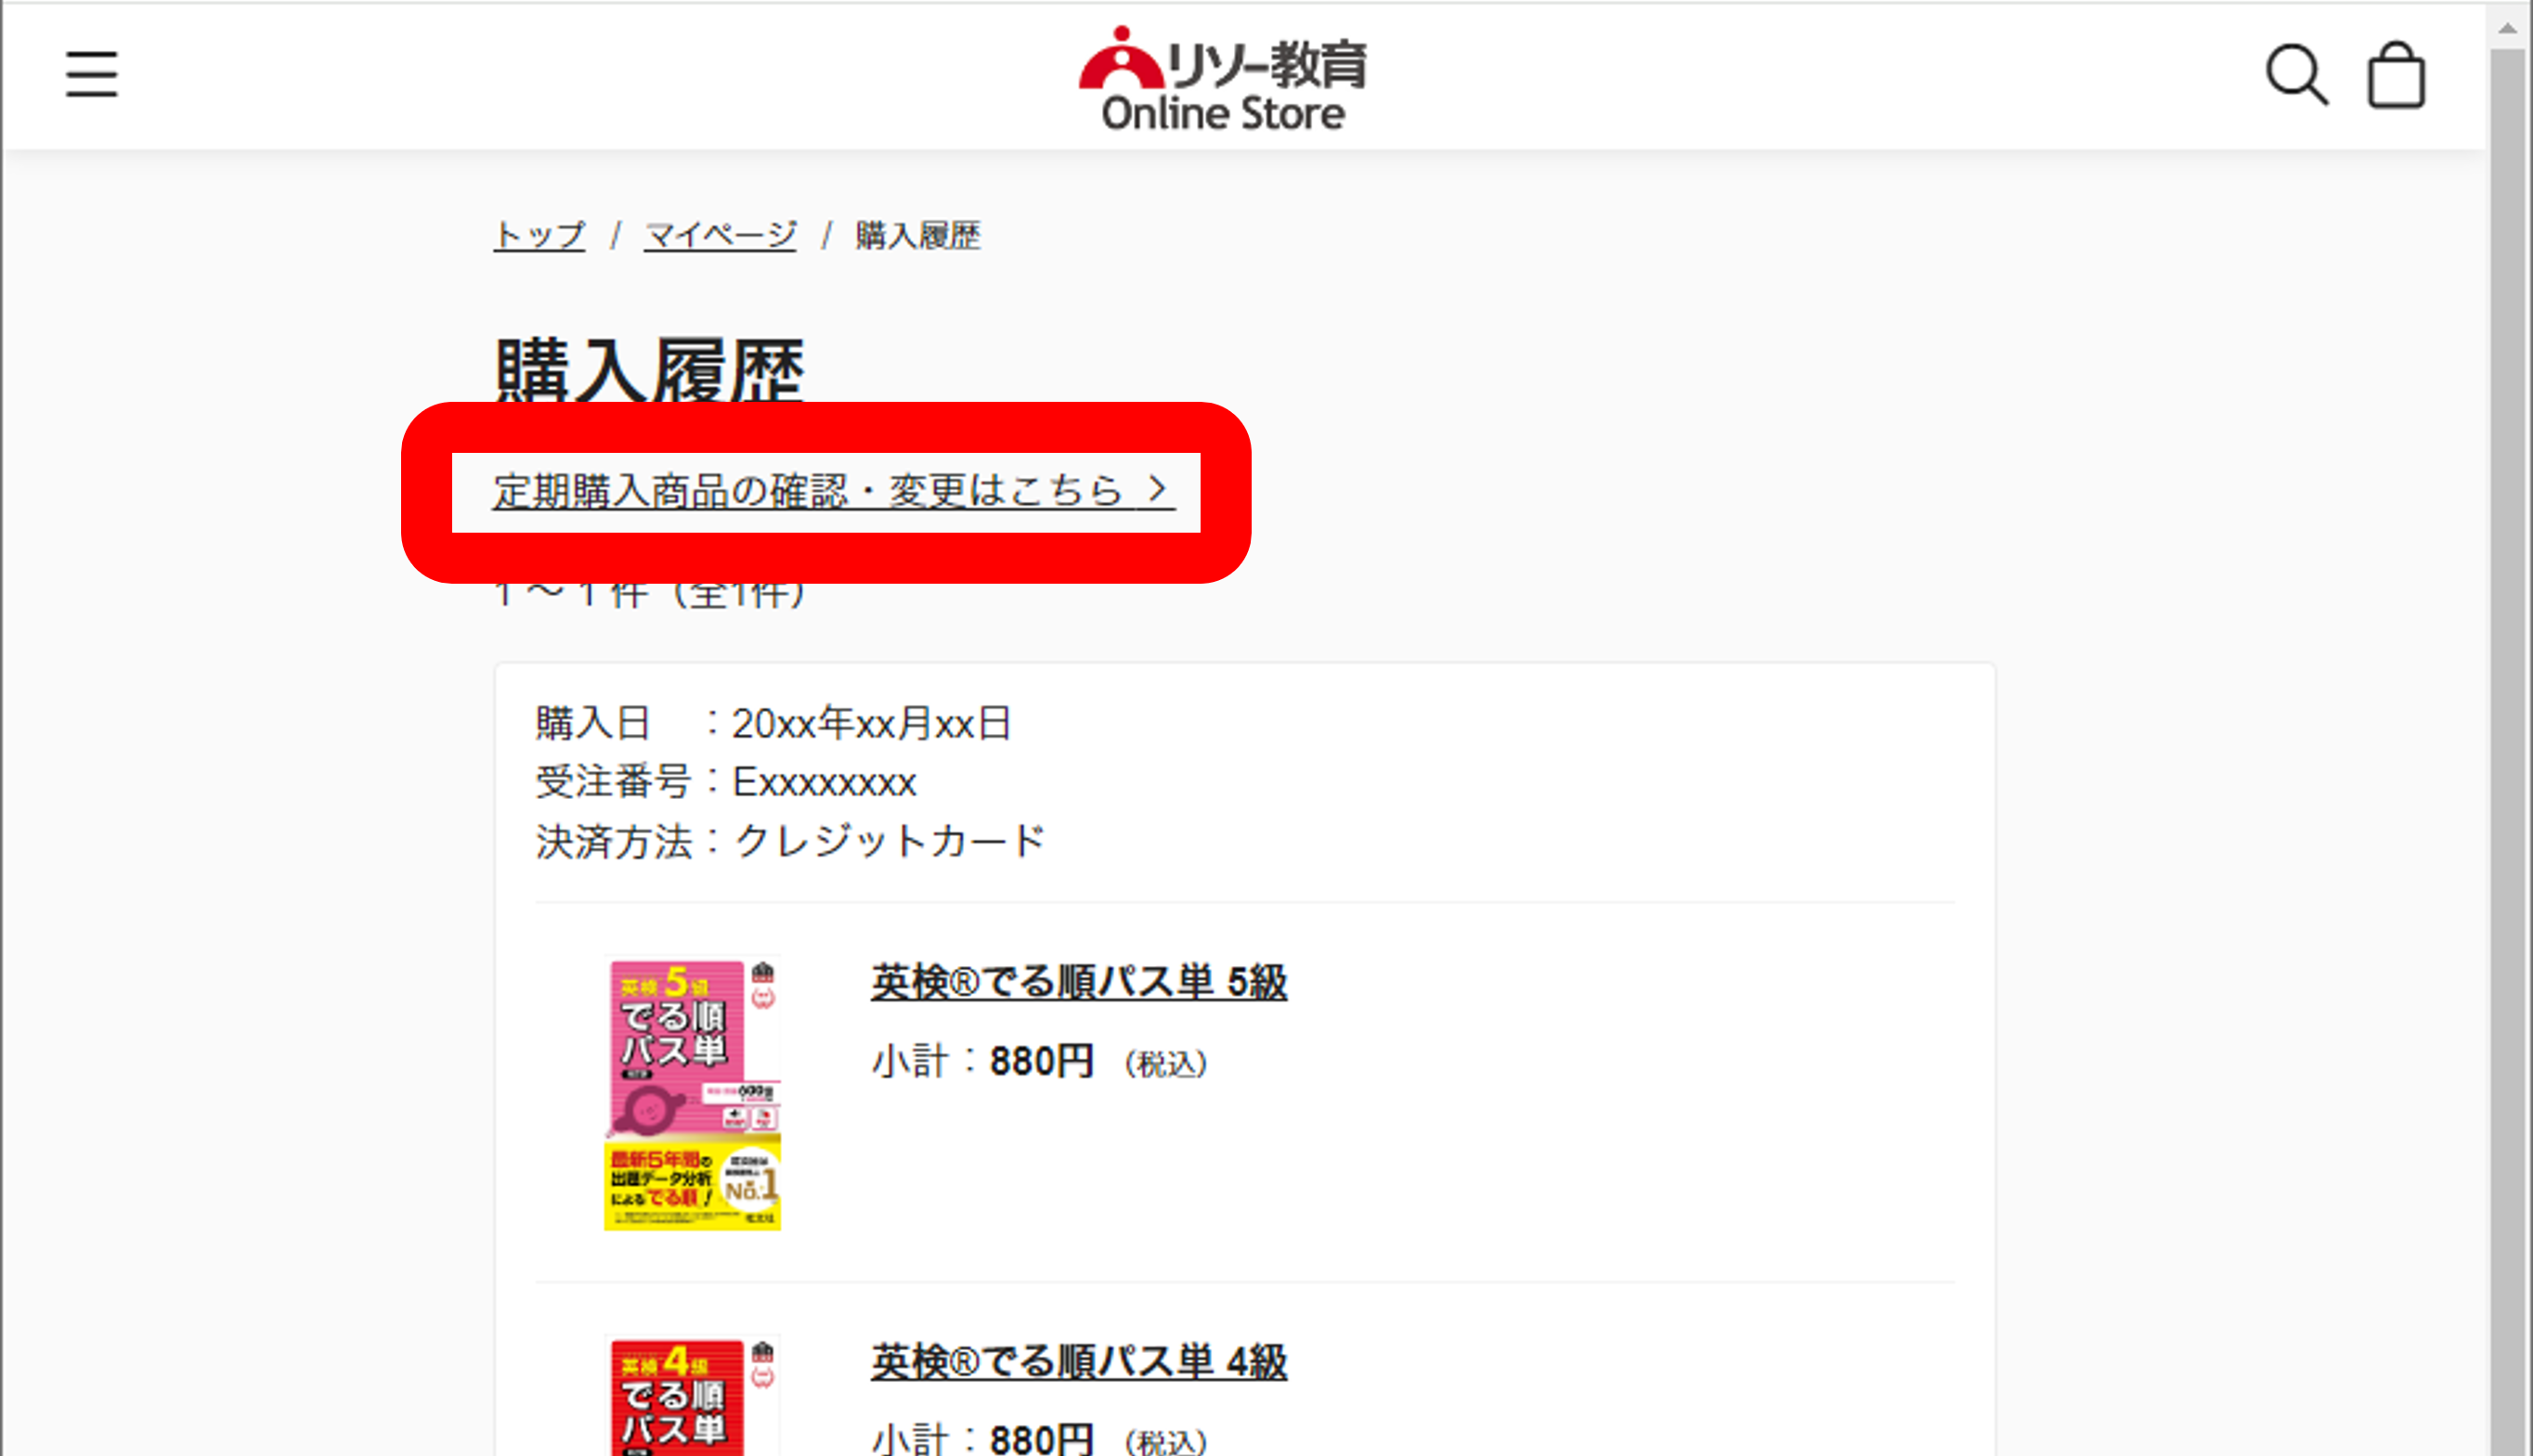Click the 5級 book cover thumbnail
The height and width of the screenshot is (1456, 2533).
(693, 1093)
